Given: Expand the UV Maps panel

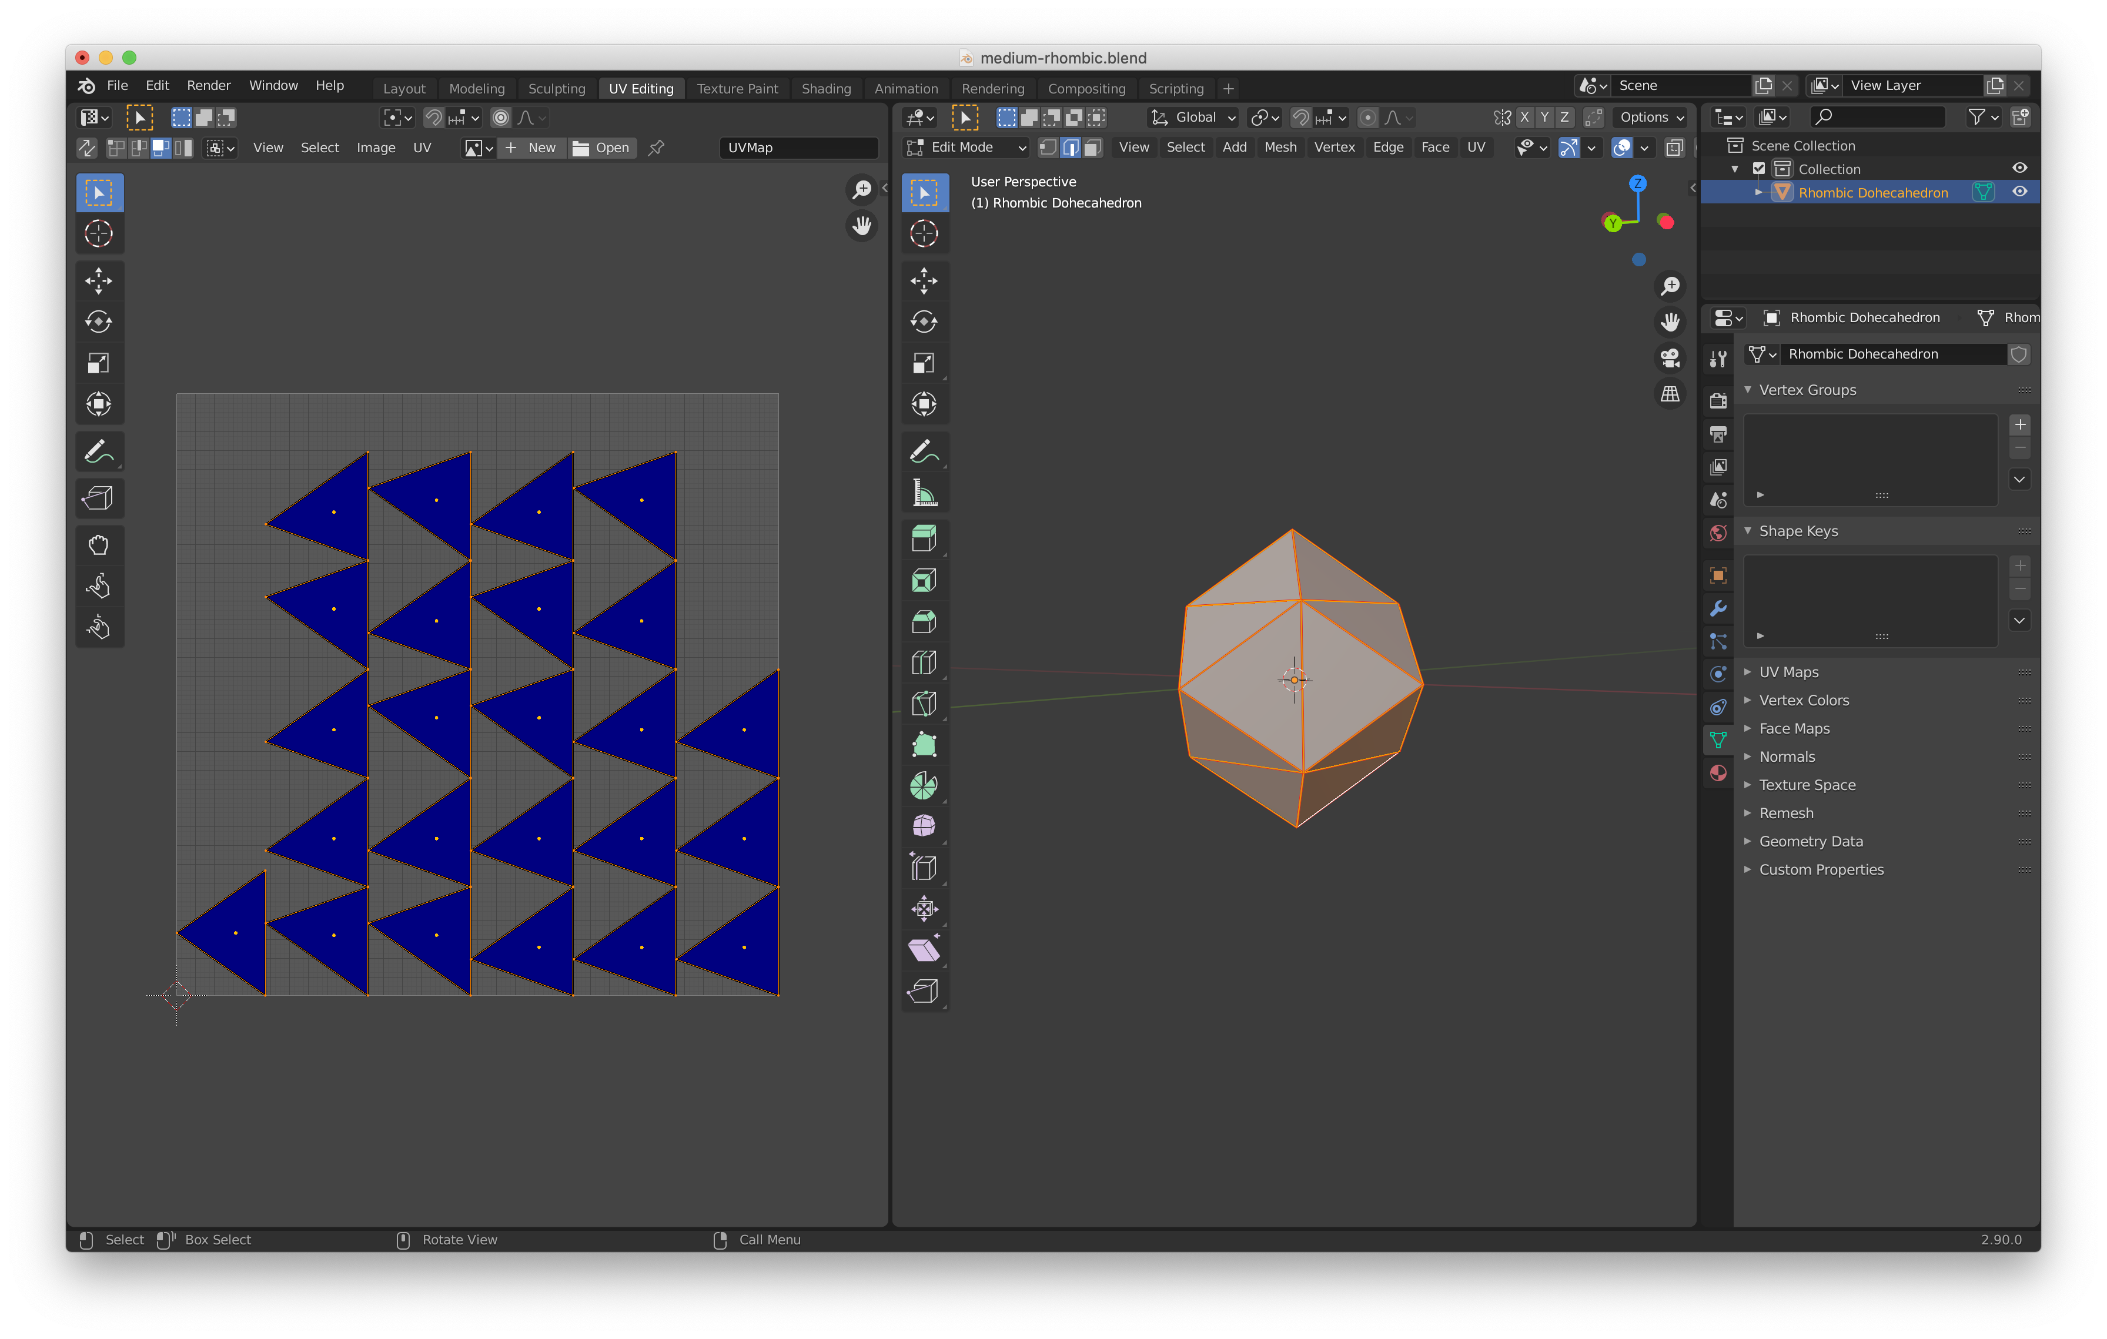Looking at the screenshot, I should coord(1788,672).
